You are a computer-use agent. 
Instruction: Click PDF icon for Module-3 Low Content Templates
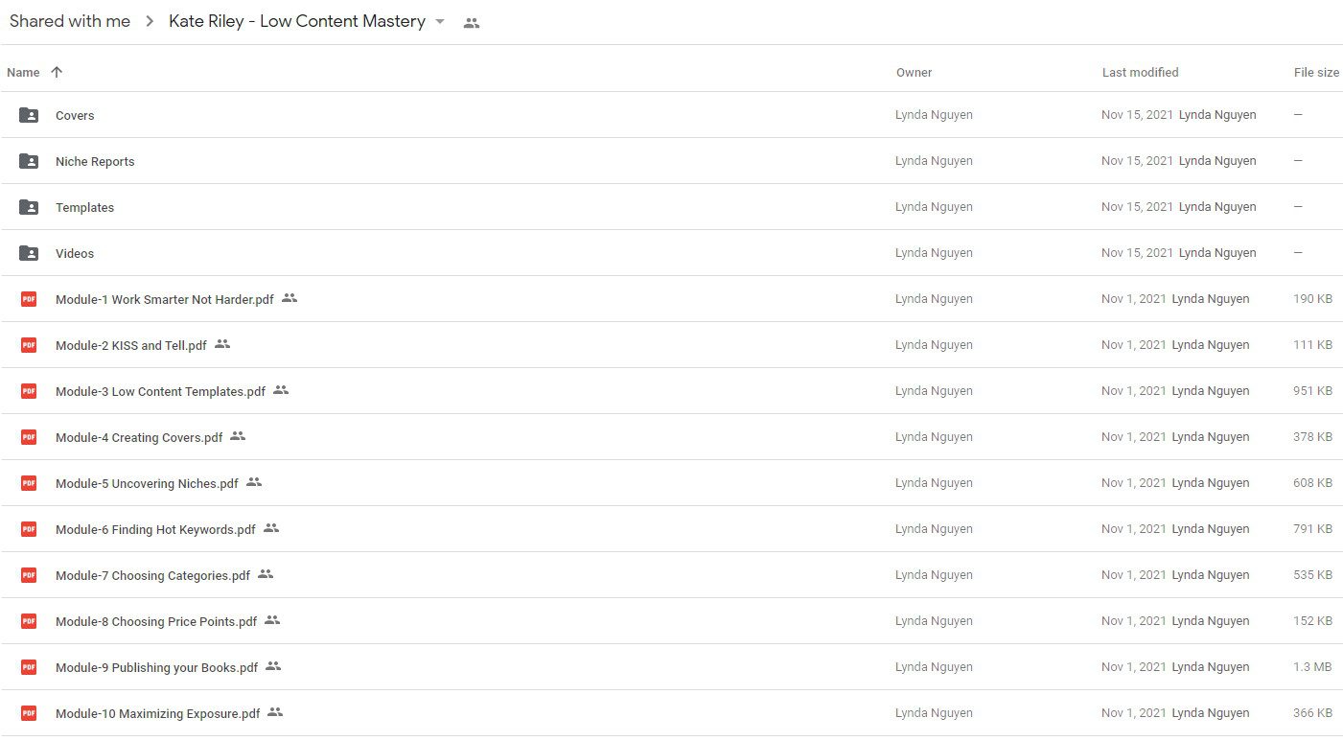[29, 391]
